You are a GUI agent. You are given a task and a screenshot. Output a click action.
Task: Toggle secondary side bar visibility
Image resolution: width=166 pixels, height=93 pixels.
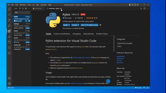point(135,5)
